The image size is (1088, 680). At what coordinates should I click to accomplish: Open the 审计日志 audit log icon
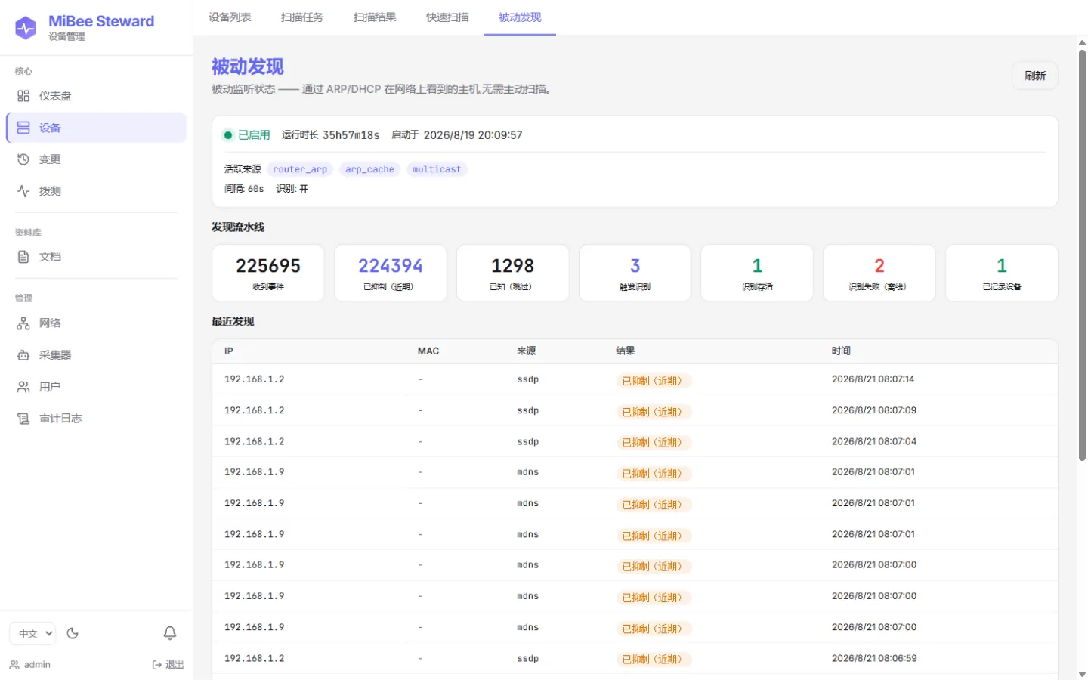(x=23, y=419)
